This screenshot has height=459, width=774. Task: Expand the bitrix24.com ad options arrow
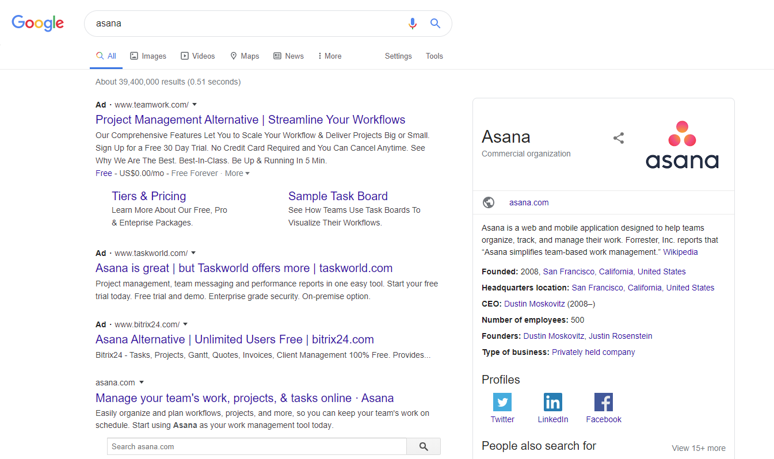pyautogui.click(x=185, y=324)
